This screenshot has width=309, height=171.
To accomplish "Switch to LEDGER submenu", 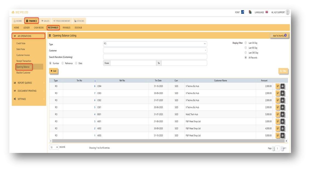I will point(26,28).
